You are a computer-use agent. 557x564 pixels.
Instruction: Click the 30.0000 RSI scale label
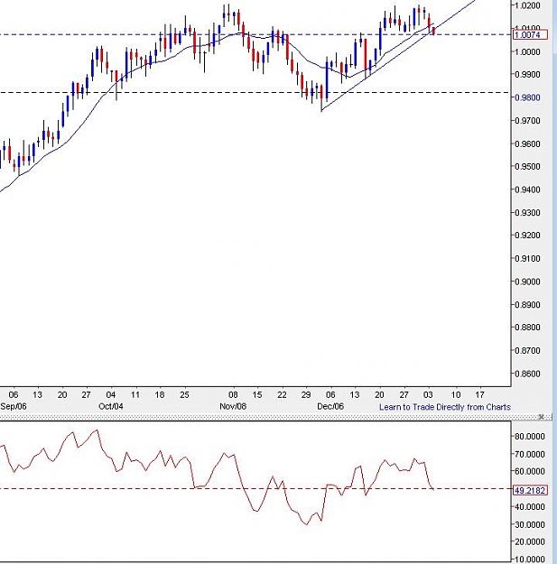[x=530, y=525]
